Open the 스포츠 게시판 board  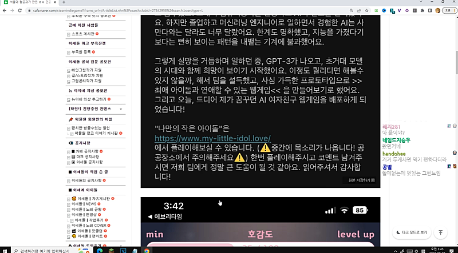[83, 34]
